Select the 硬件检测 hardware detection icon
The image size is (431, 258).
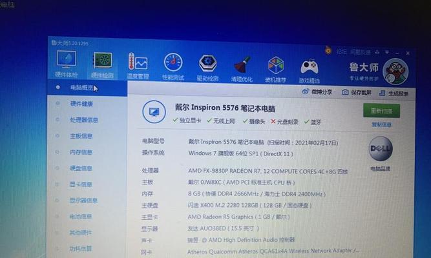[x=102, y=64]
